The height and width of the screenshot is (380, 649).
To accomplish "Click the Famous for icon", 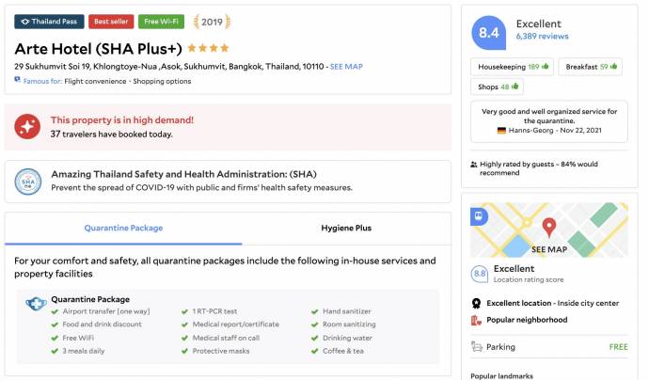I will [x=17, y=79].
